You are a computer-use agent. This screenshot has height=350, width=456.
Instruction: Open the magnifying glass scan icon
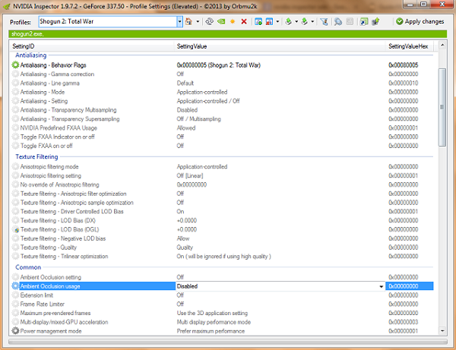pyautogui.click(x=338, y=21)
